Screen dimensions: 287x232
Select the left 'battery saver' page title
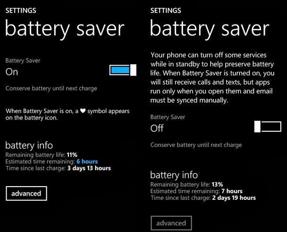pos(65,29)
